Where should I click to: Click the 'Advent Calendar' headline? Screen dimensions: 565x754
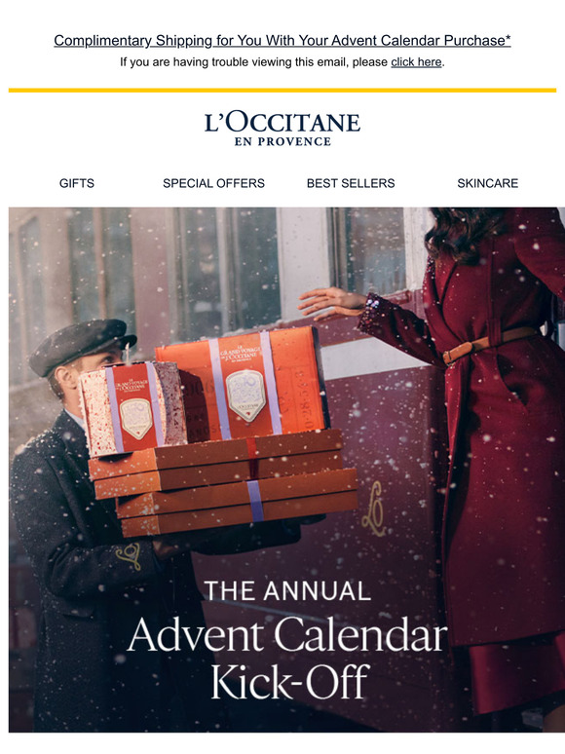click(287, 635)
